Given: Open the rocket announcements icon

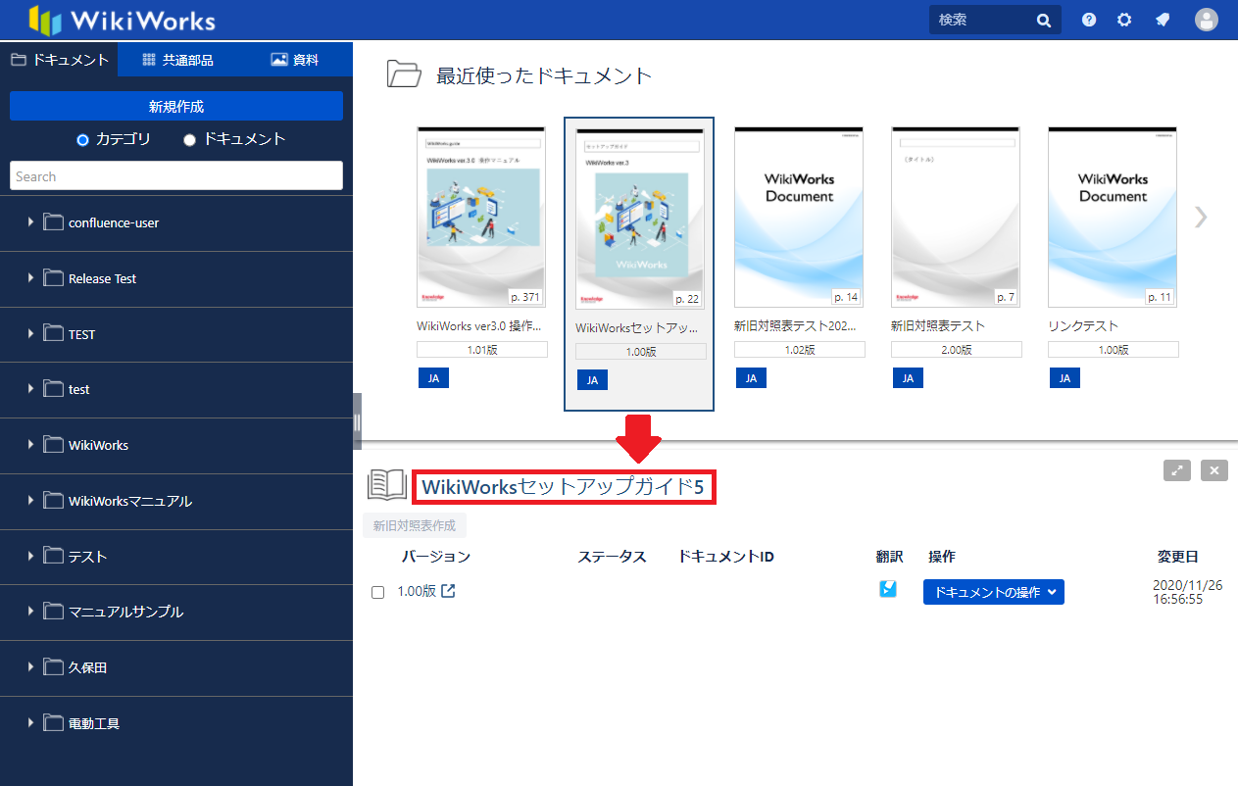Looking at the screenshot, I should 1162,20.
